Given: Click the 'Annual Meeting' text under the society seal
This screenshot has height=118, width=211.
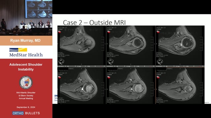Looking at the screenshot, I should point(26,98).
